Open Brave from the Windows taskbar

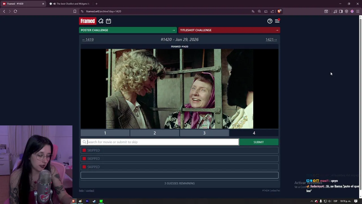point(74,201)
